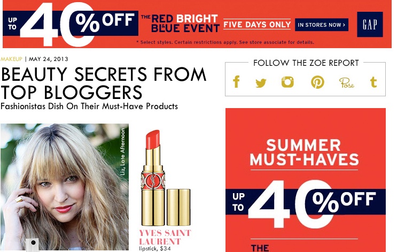Click the 40% OFF top banner graphic
This screenshot has width=397, height=252.
pyautogui.click(x=71, y=24)
